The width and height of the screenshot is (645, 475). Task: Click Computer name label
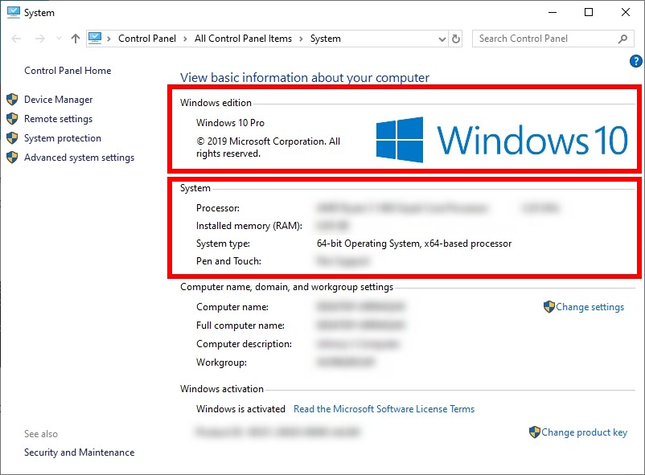[232, 307]
